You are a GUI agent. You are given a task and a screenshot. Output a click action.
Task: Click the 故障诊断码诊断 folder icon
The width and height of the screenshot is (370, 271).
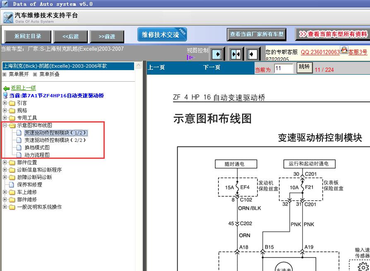tap(12, 177)
